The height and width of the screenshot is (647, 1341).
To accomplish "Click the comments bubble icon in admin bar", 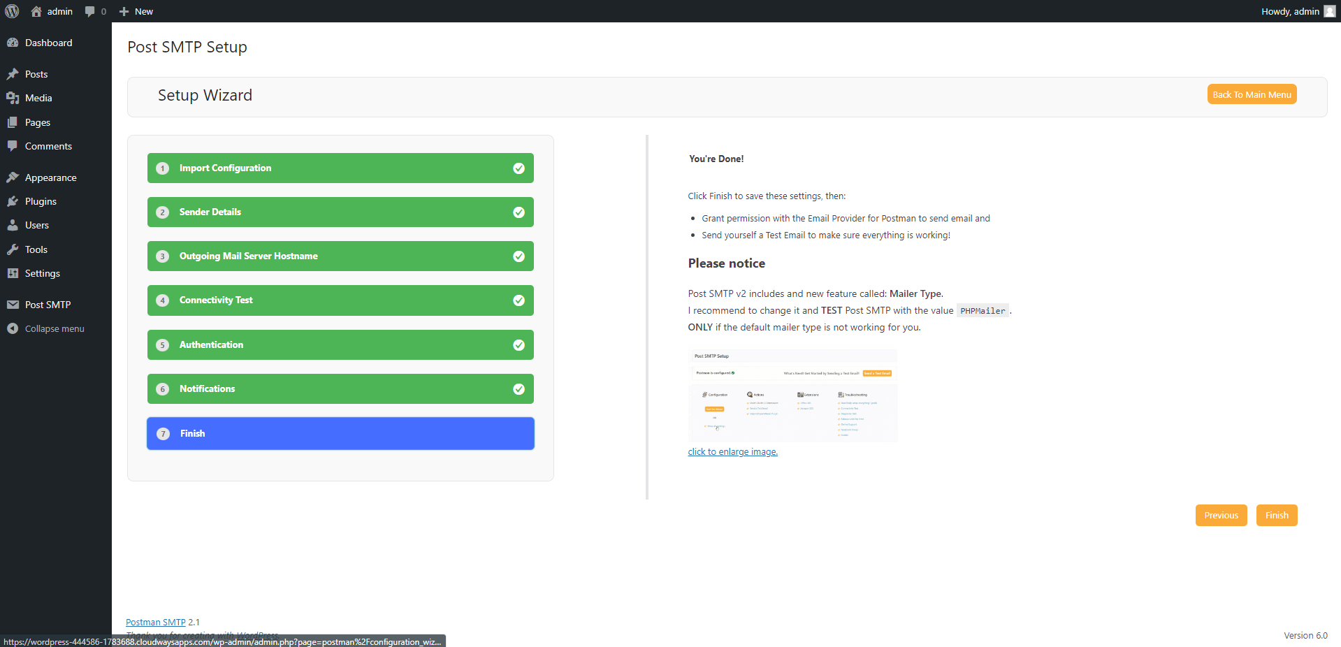I will click(91, 11).
